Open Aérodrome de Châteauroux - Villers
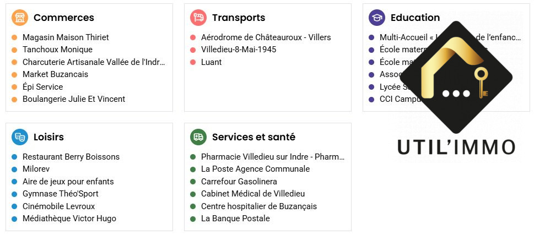The image size is (534, 235). click(266, 37)
